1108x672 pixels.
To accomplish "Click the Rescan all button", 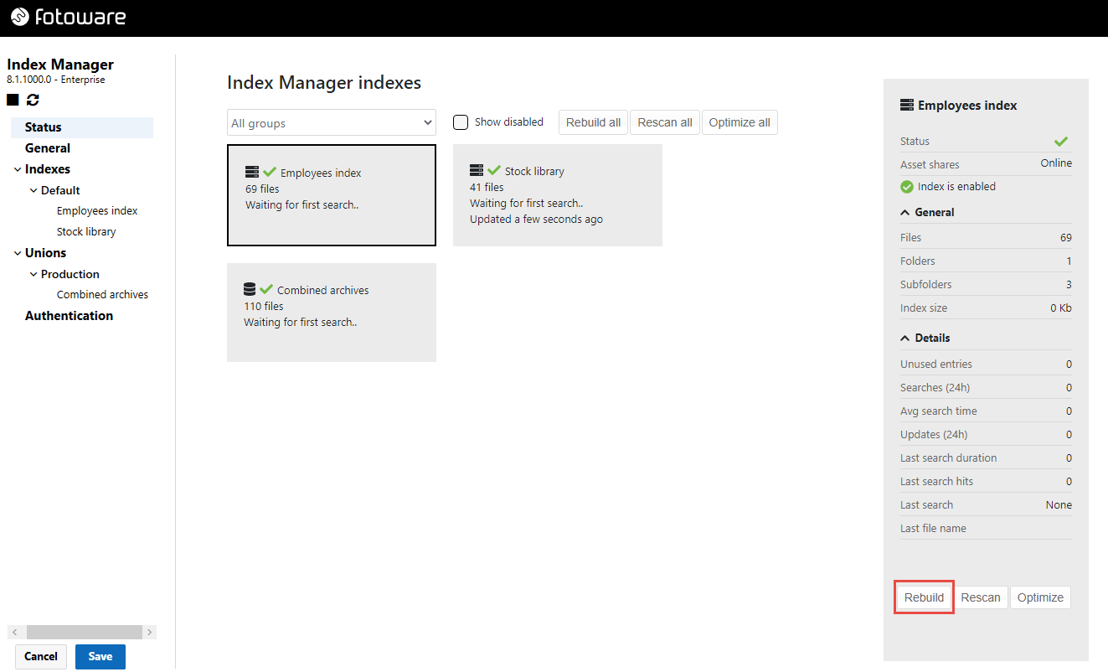I will [x=665, y=122].
